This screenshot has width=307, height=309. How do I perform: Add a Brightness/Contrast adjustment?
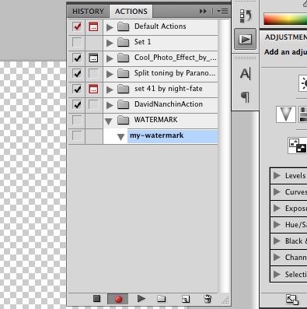coord(303,83)
